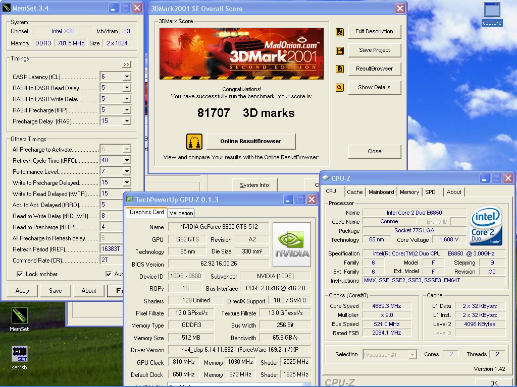Viewport: 517px width, 387px height.
Task: Click the Save button in MemSet
Action: click(56, 291)
